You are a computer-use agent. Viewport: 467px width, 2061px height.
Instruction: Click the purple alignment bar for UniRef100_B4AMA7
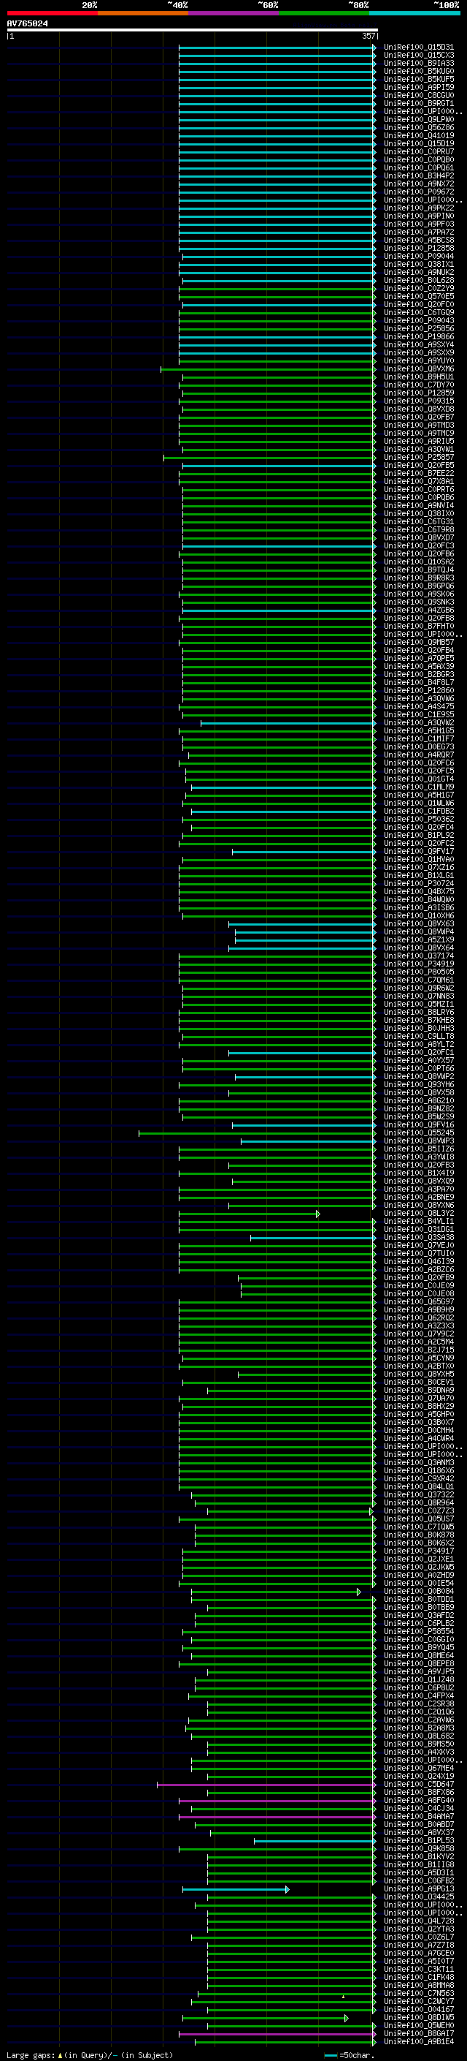coord(277,1816)
